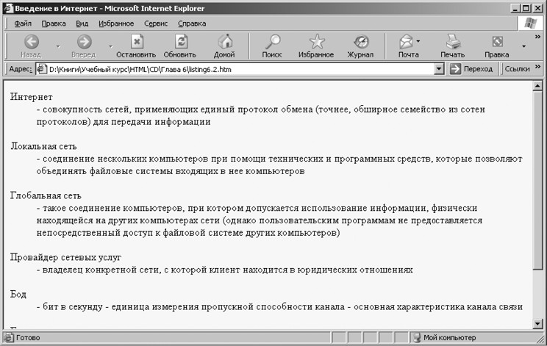Screen dimensions: 547x346
Task: Refresh the page using Обновить icon
Action: (180, 43)
